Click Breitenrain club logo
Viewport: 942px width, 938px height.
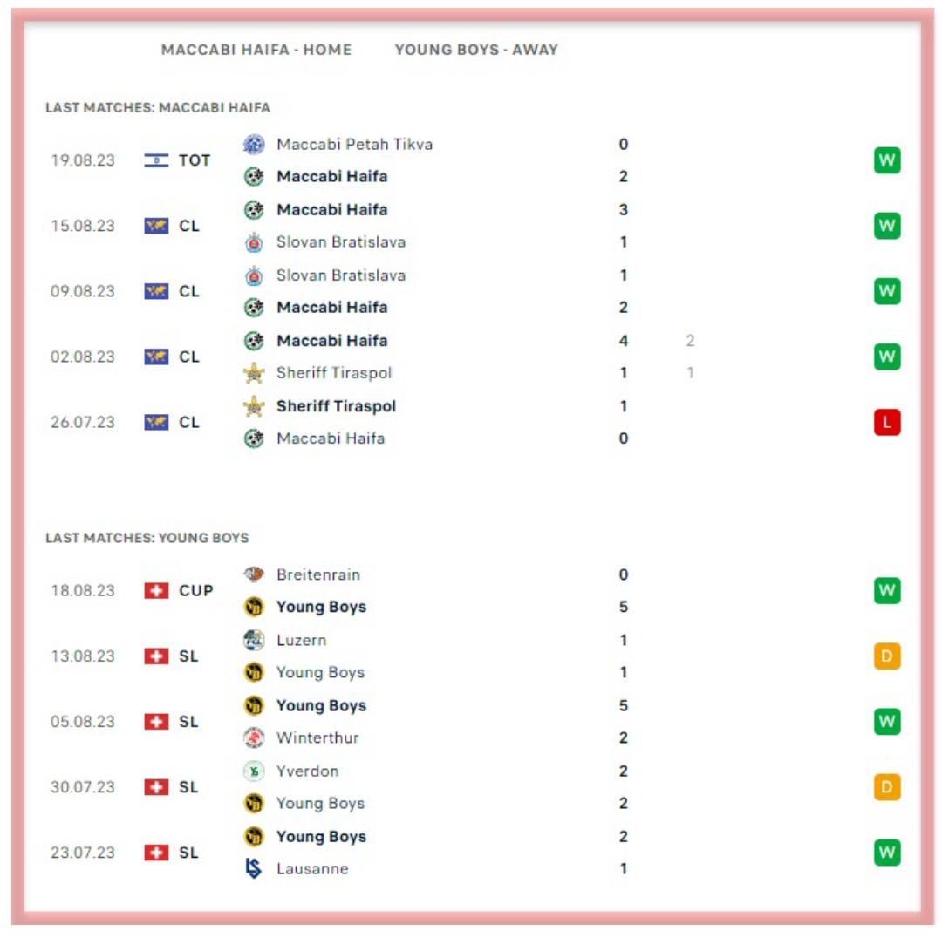(254, 574)
